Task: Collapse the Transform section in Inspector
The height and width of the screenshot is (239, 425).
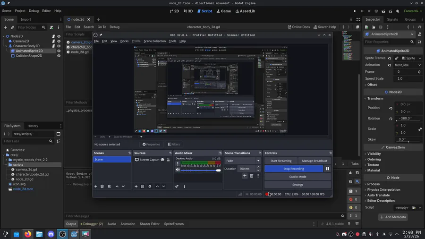Action: (374, 99)
